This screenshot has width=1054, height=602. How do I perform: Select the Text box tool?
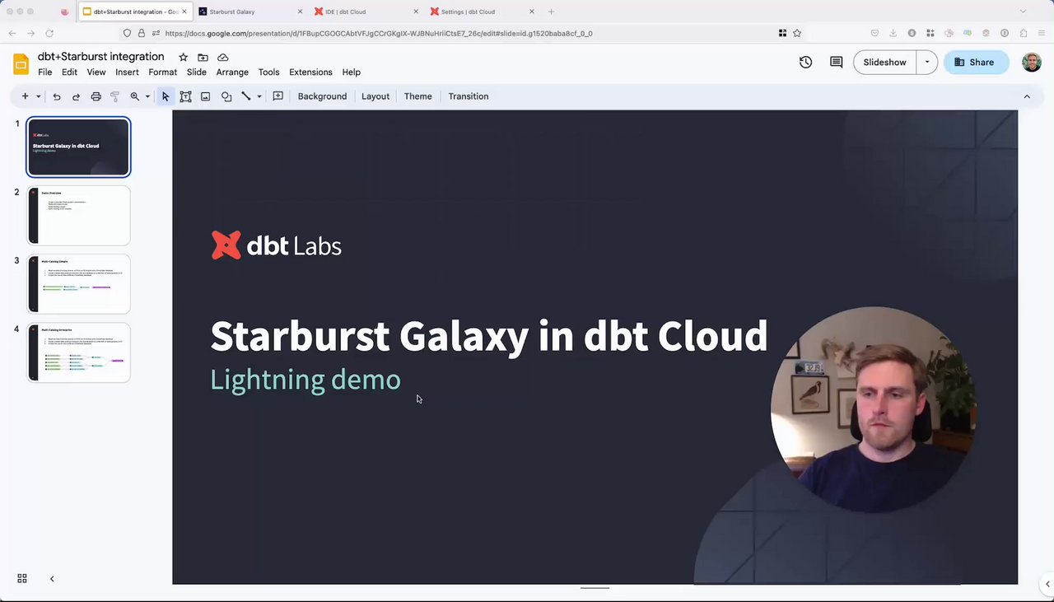click(186, 96)
